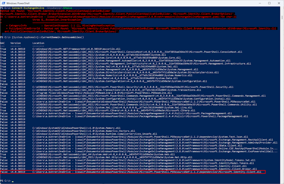Click the System.Web.dll path row
Viewport: 284px width, 184px height.
click(104, 154)
